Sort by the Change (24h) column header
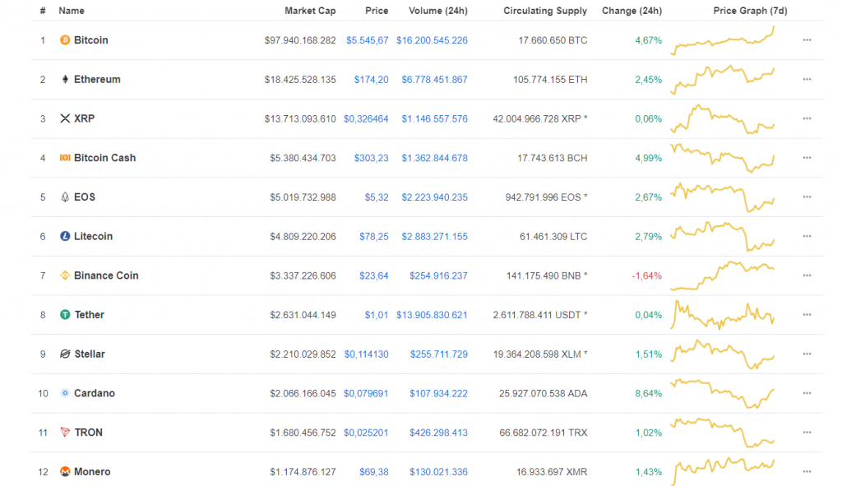842x486 pixels. pos(632,11)
